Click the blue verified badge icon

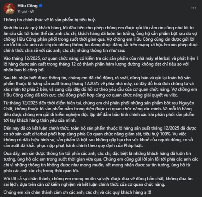(41, 6)
